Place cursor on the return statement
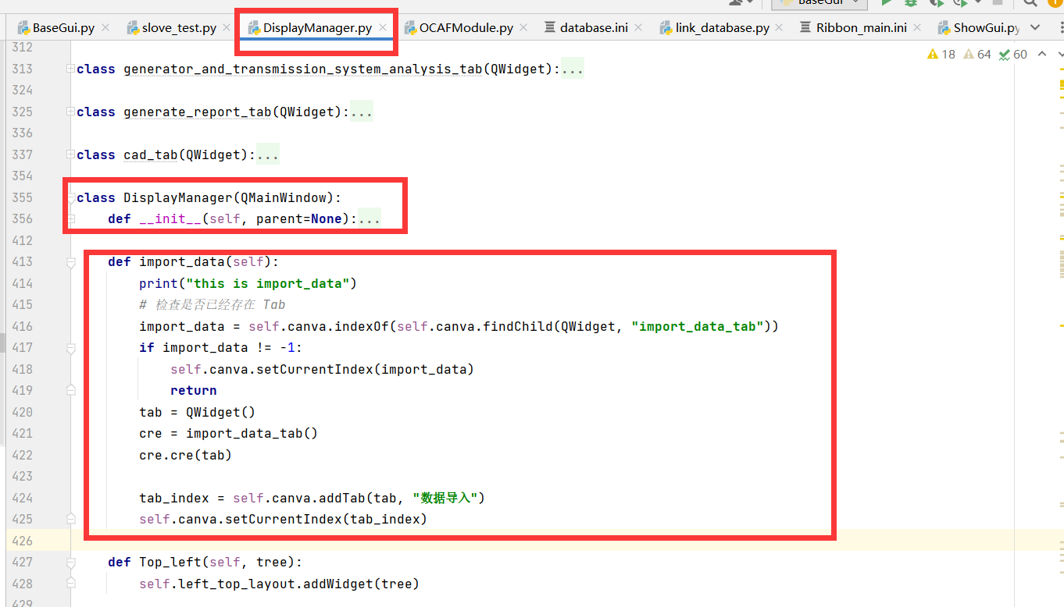 [x=194, y=390]
